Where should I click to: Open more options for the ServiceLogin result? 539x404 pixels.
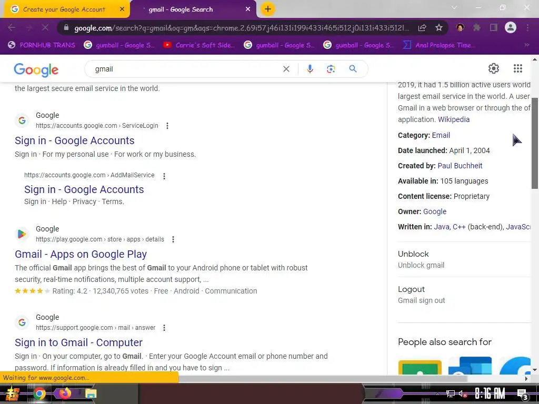tap(167, 126)
